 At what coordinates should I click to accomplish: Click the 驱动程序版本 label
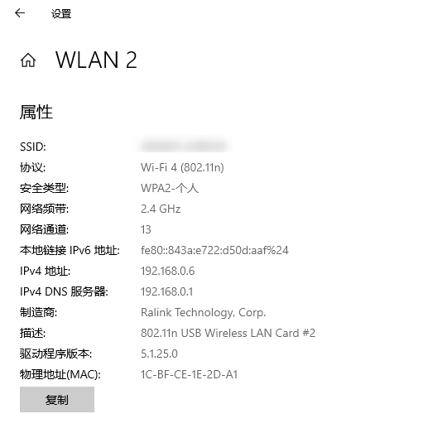click(56, 354)
